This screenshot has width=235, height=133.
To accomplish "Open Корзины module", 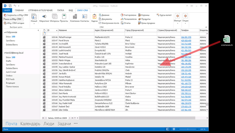I will [x=144, y=15].
